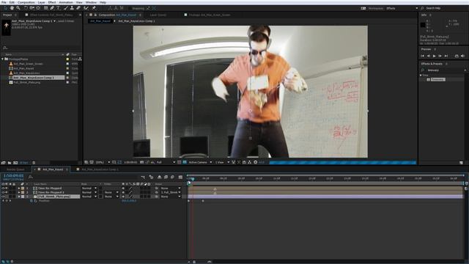Toggle Position property stopwatch
This screenshot has width=469, height=264.
[31, 201]
